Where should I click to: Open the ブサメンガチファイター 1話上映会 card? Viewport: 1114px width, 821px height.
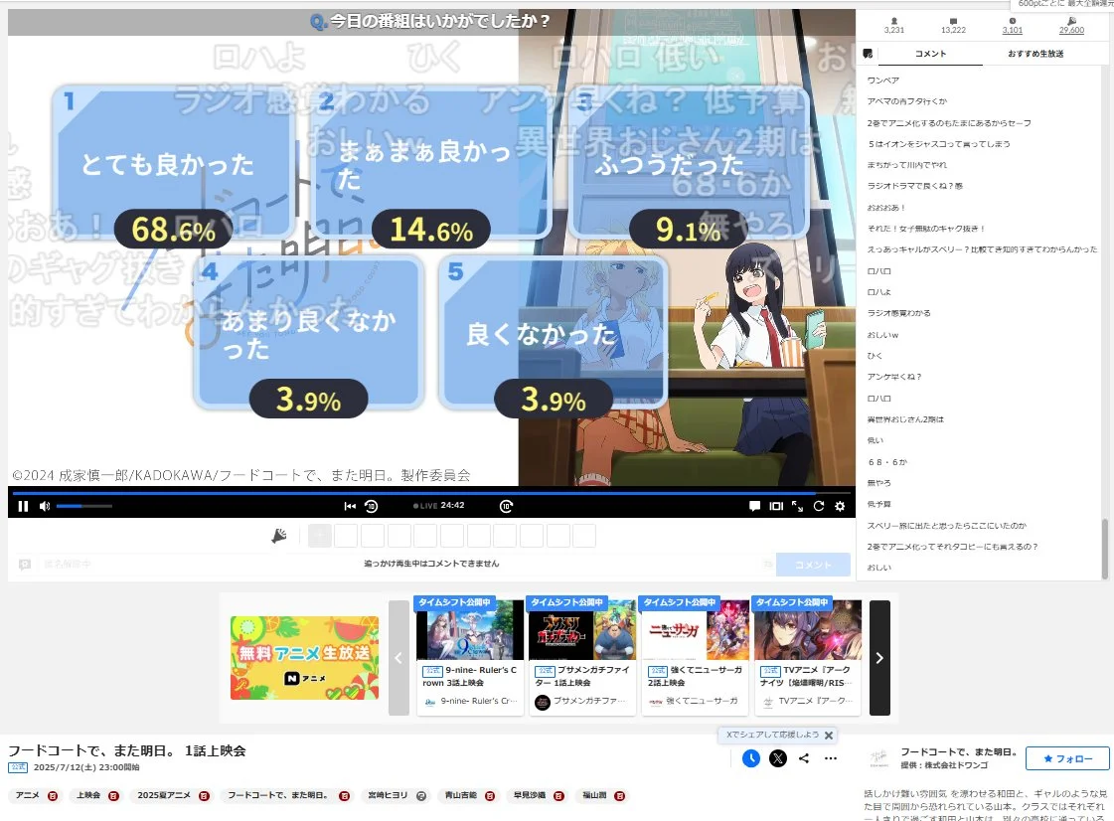[x=582, y=655]
